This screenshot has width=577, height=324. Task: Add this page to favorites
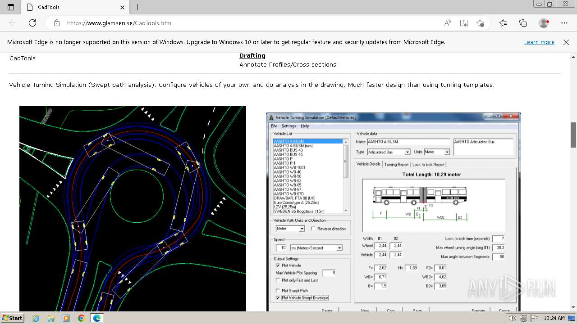pos(481,23)
